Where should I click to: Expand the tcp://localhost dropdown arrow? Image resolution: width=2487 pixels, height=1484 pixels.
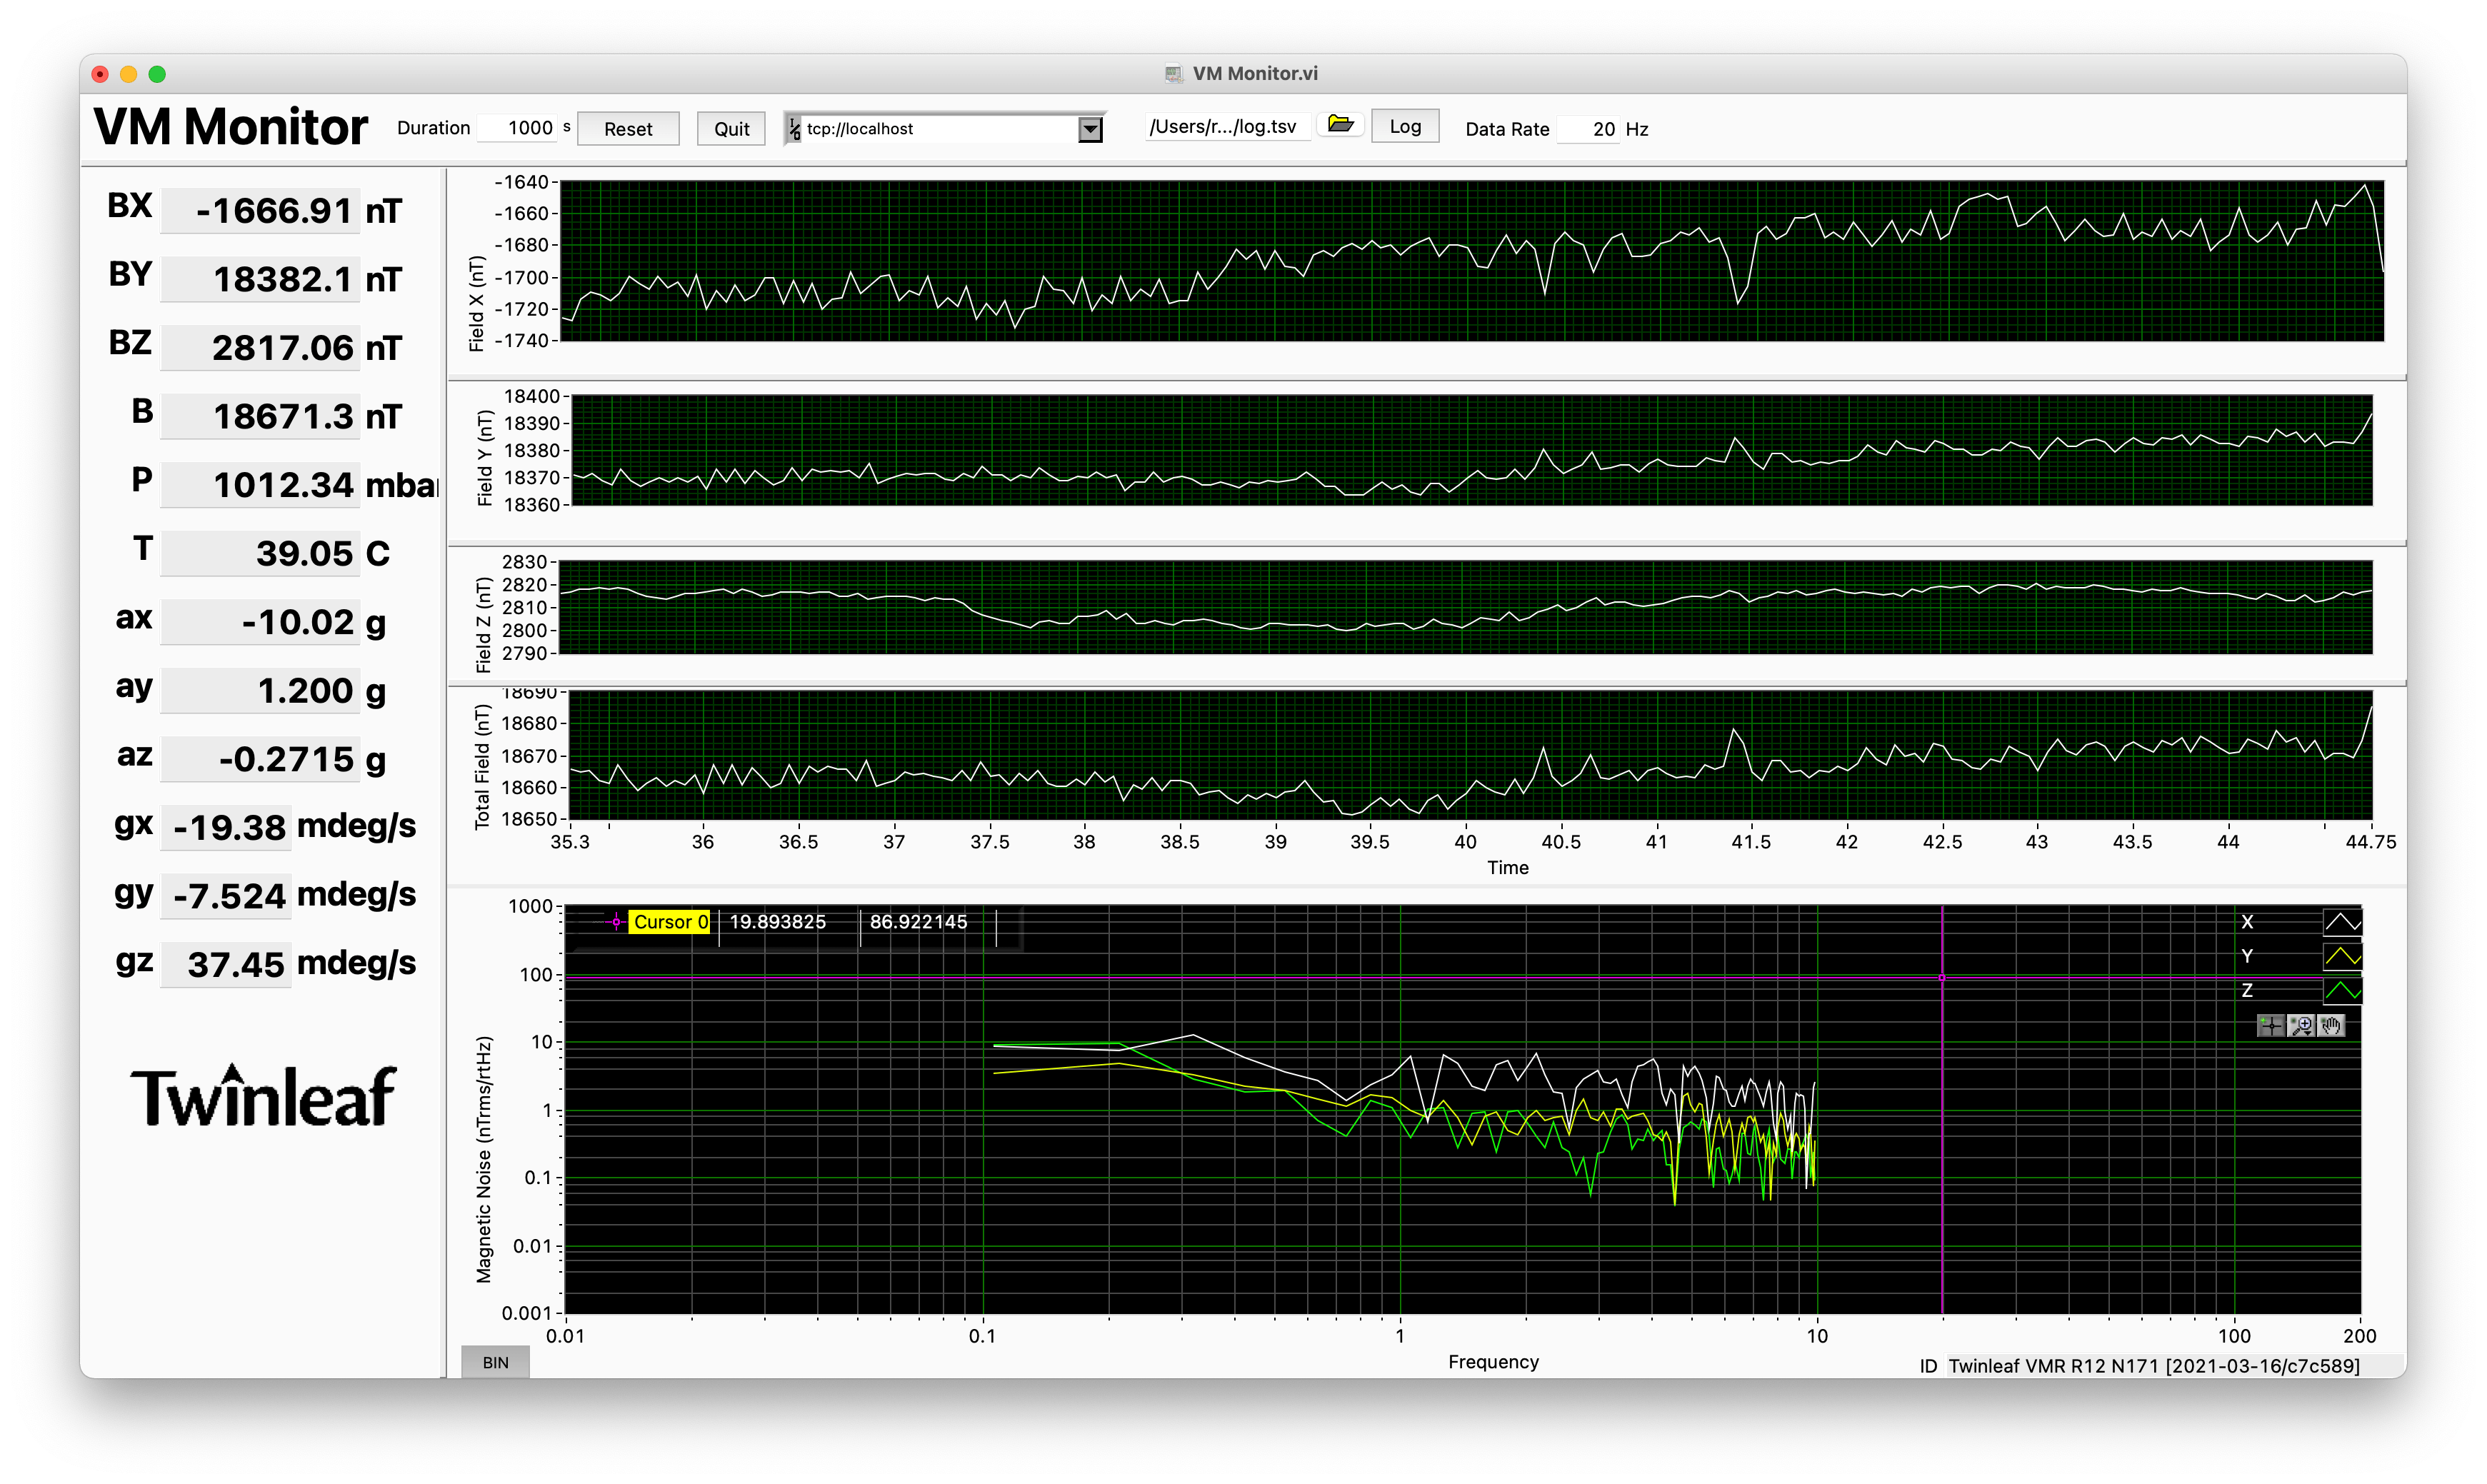click(1090, 129)
